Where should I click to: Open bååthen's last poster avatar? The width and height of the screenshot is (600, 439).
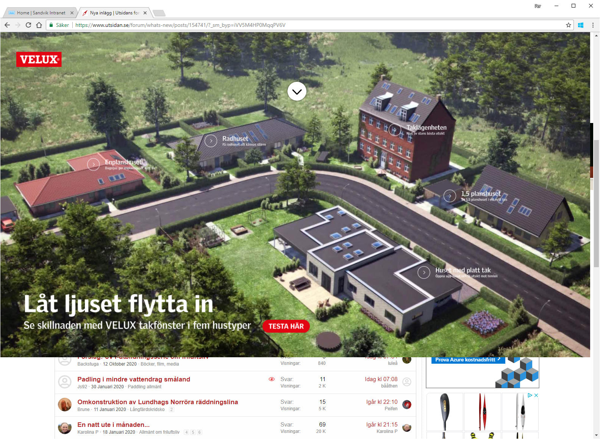coord(407,382)
